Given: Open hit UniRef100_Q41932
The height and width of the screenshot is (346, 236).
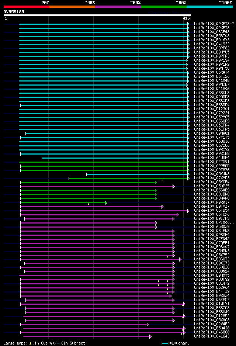Looking at the screenshot, I should tap(212, 44).
